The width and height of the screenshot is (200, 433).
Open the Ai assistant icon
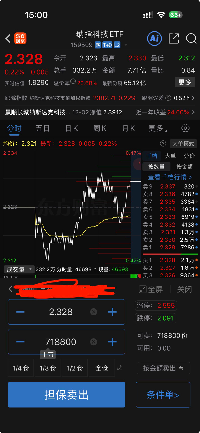click(154, 38)
